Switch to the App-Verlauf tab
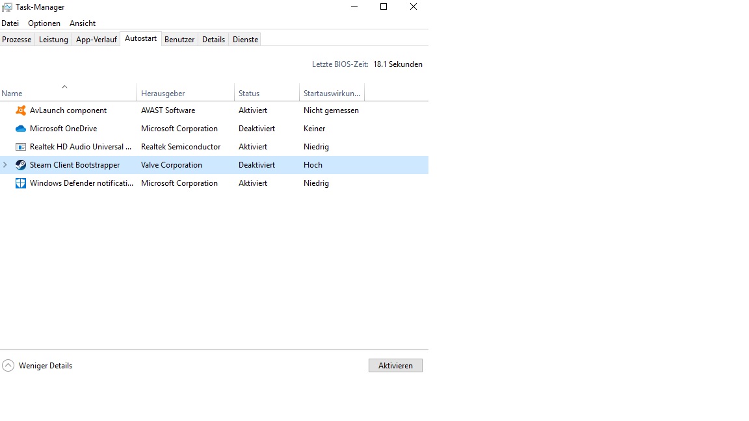 tap(96, 40)
